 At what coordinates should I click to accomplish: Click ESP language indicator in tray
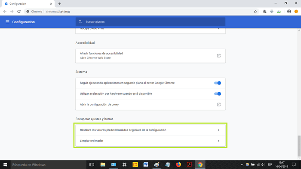pyautogui.click(x=270, y=165)
